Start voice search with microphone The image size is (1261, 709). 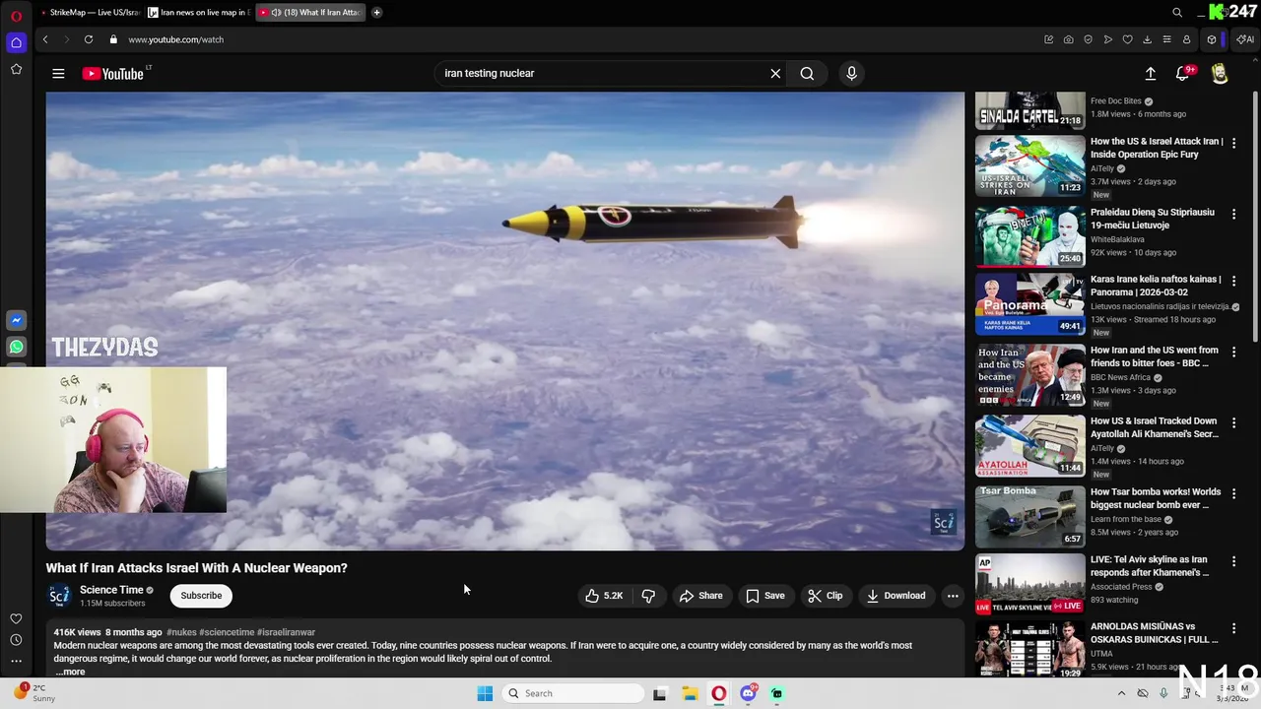[852, 74]
